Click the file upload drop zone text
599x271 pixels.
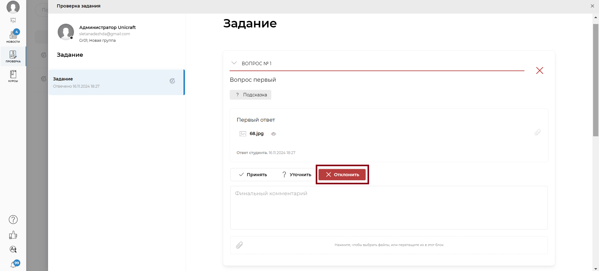tap(389, 245)
